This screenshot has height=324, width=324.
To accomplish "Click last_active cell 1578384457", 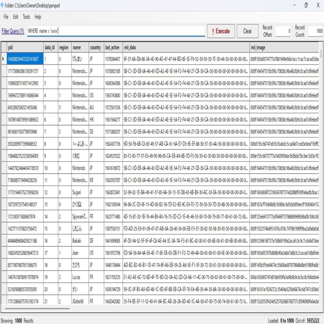I will [113, 59].
